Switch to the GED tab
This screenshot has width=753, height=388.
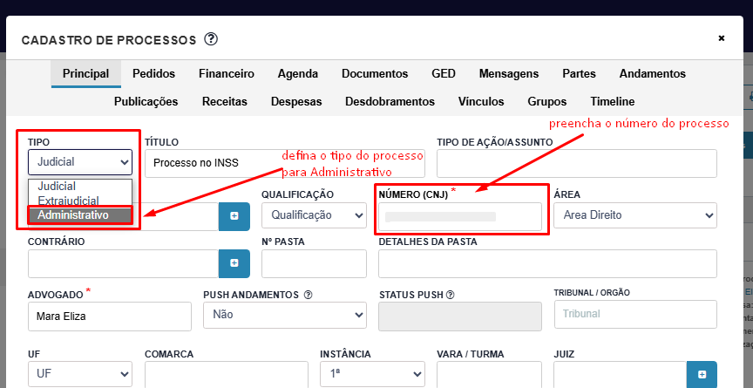(x=444, y=74)
